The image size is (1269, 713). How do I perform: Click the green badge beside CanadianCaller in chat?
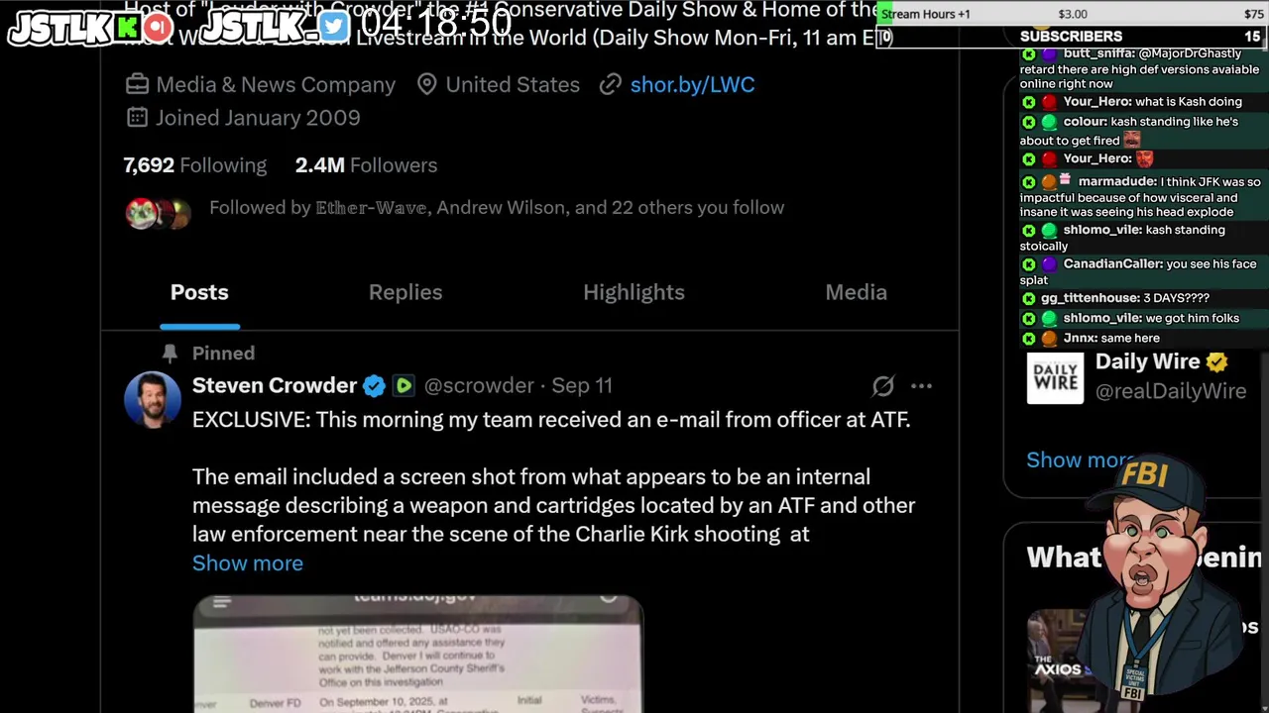[x=1028, y=264]
